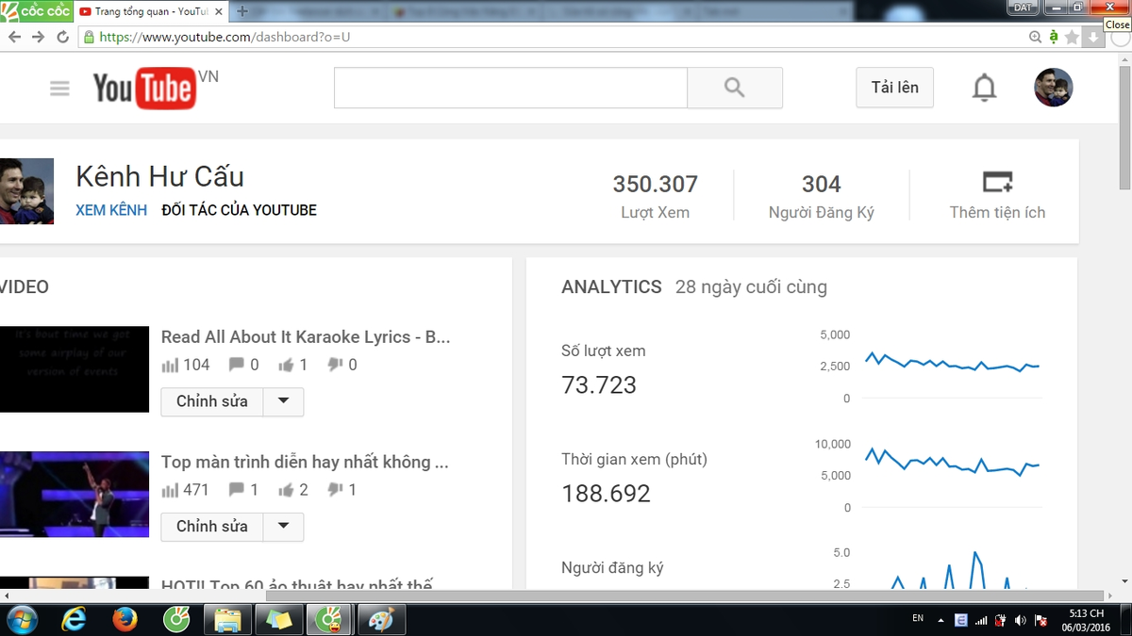Click the ĐỐI TÁC CỦA YOUTUBE label
The image size is (1132, 636).
click(x=239, y=210)
